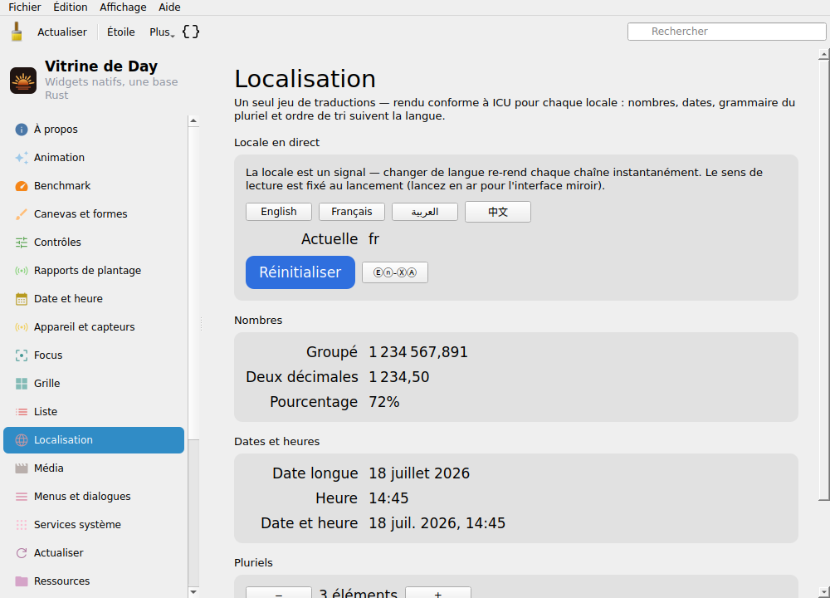Increase plural count with plus button
Screen dimensions: 830x598
[x=437, y=593]
